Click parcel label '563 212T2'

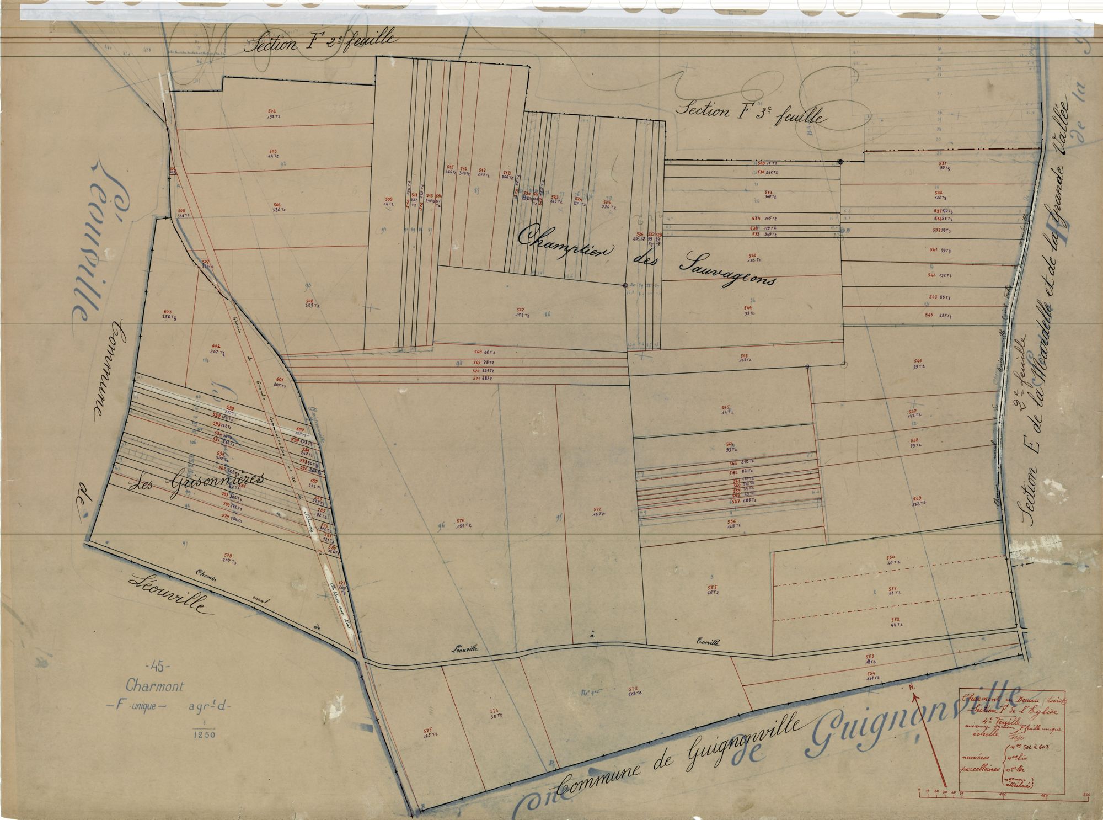(x=741, y=462)
